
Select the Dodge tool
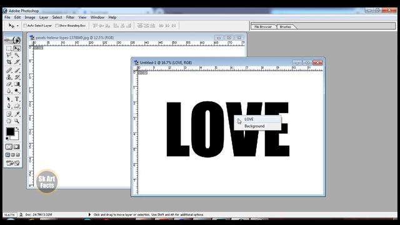click(x=17, y=91)
